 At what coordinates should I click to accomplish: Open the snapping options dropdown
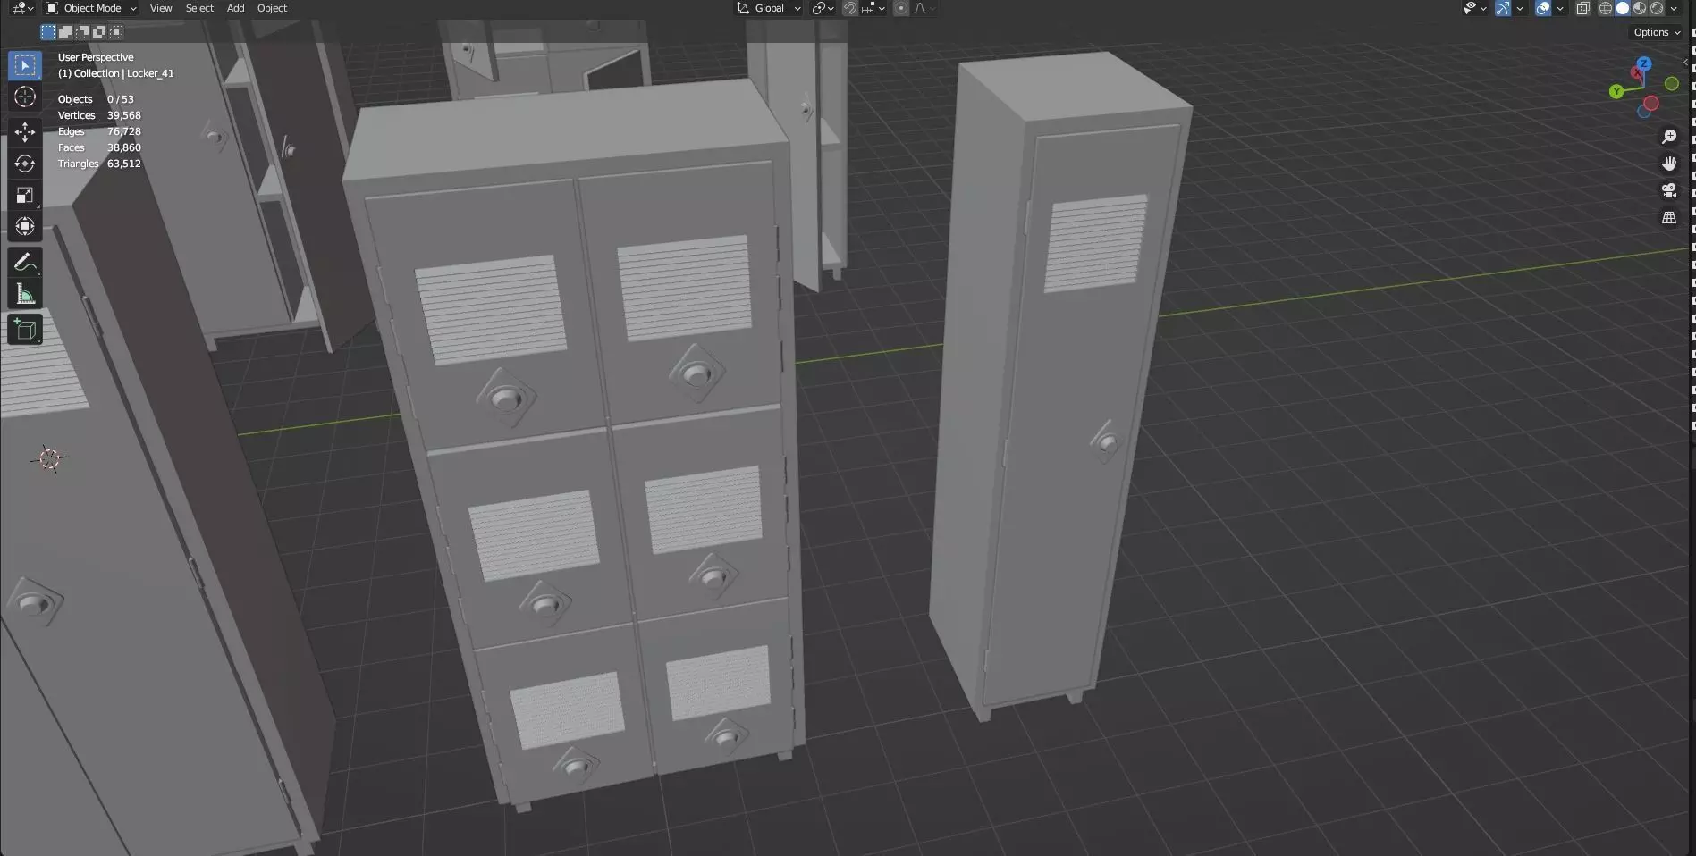point(873,8)
